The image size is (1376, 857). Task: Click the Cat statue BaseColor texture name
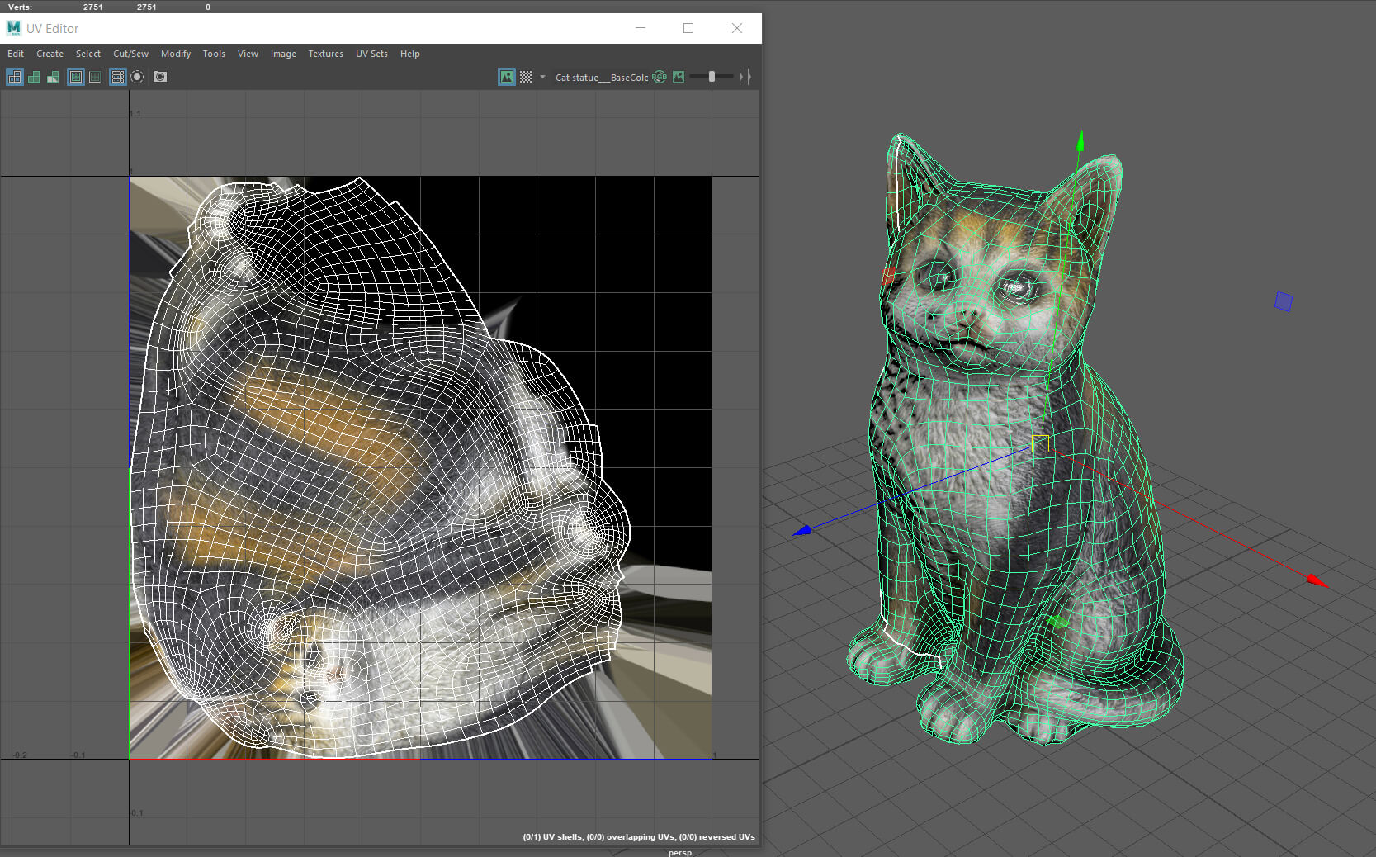[x=602, y=78]
